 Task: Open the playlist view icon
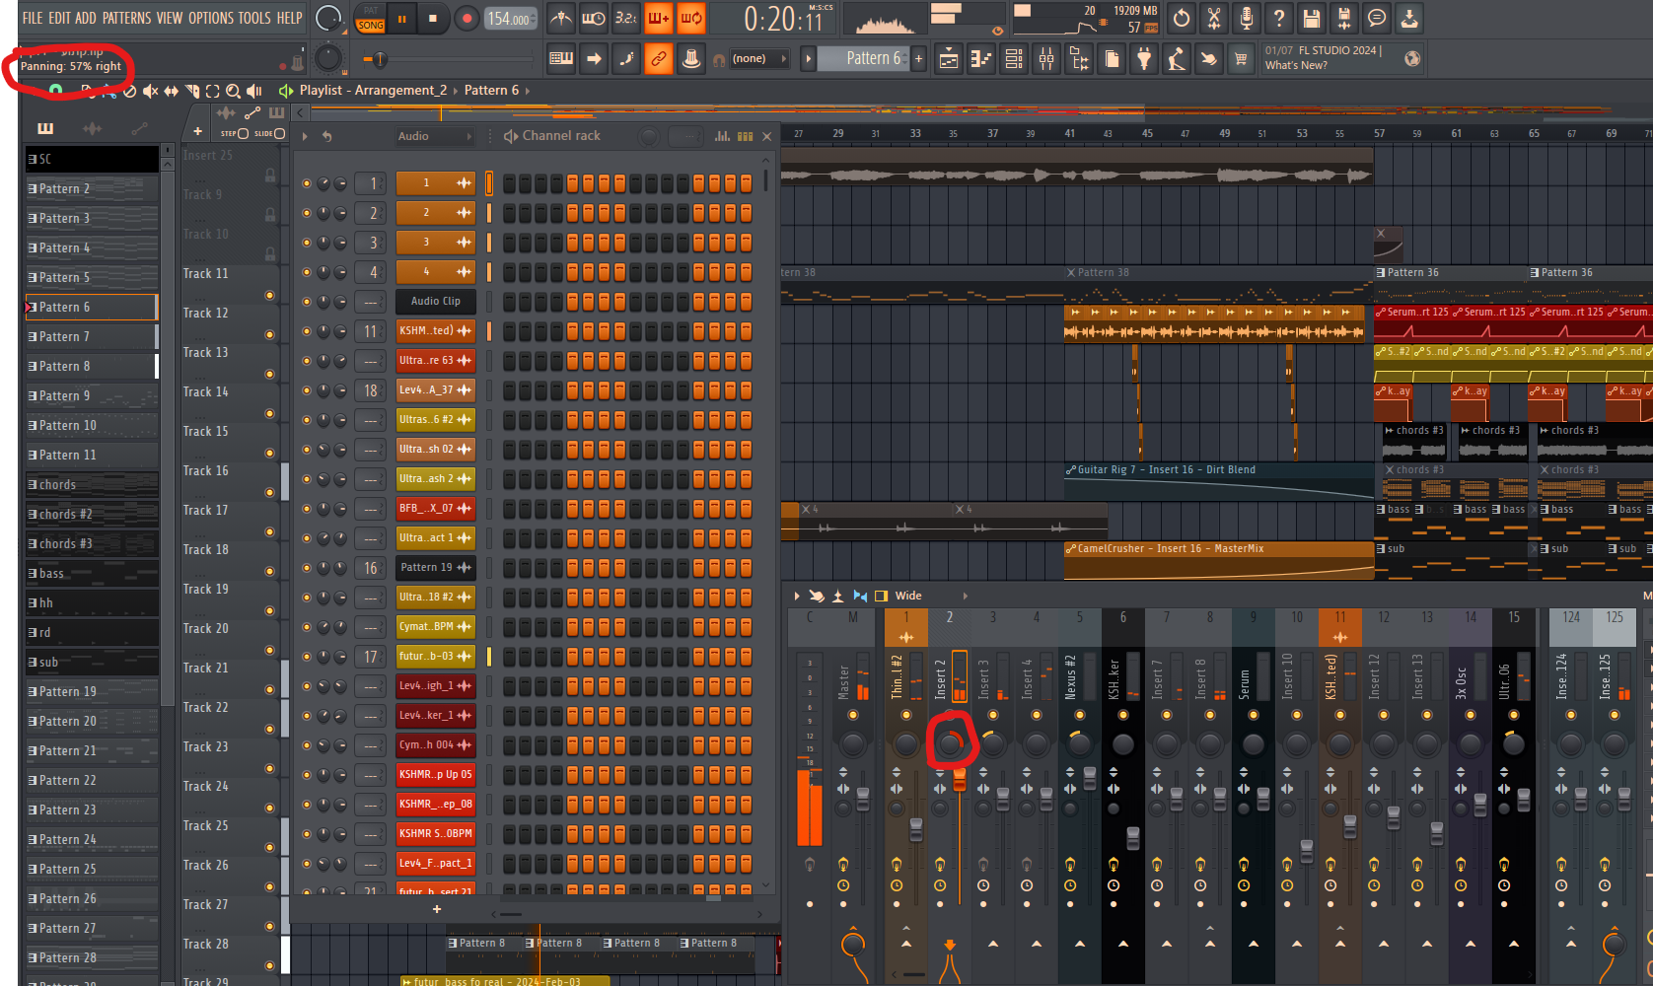tap(949, 59)
